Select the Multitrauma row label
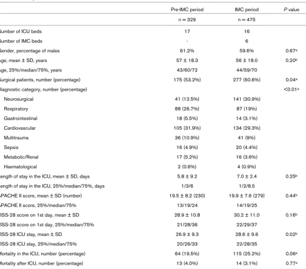The image size is (306, 269). tap(16, 138)
